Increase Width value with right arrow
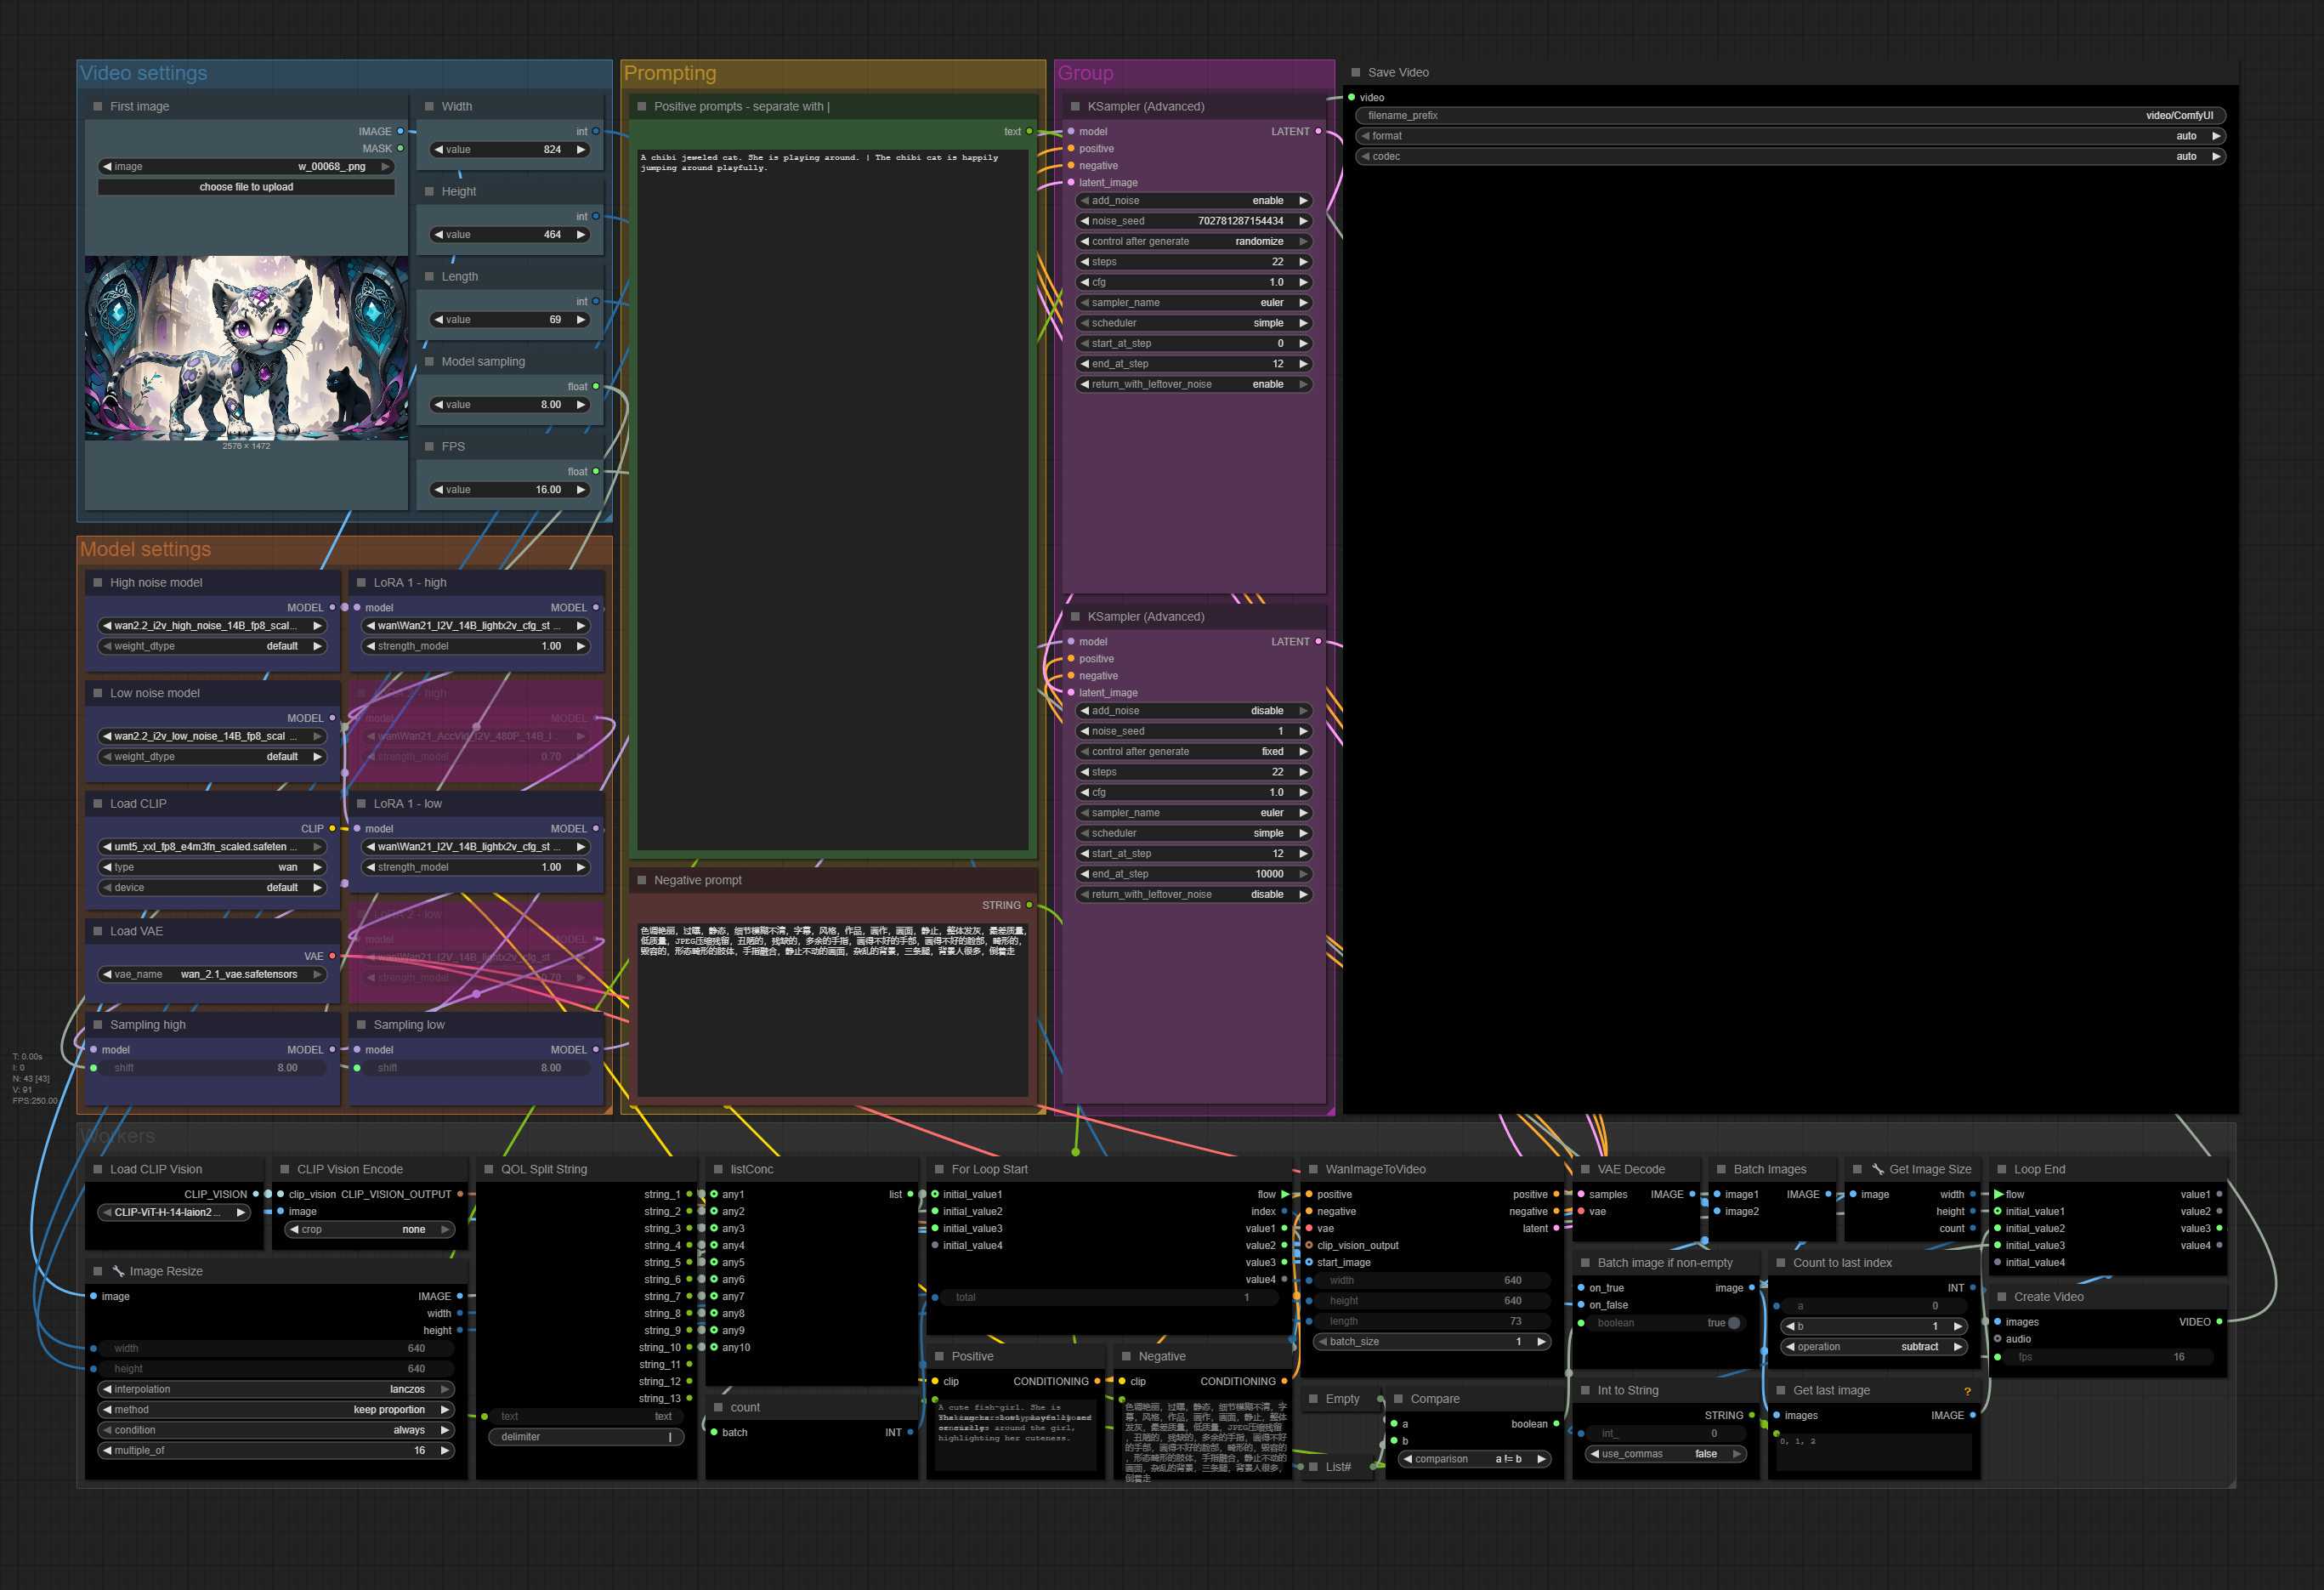This screenshot has height=1590, width=2324. tap(581, 149)
